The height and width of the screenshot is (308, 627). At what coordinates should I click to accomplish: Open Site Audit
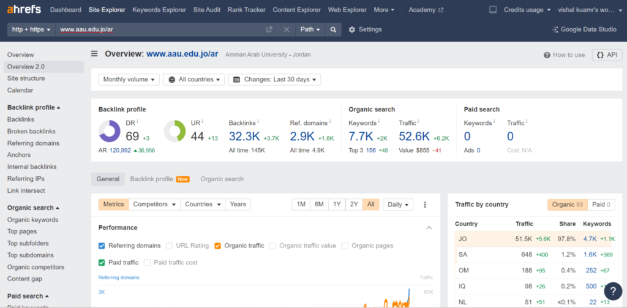pos(207,10)
